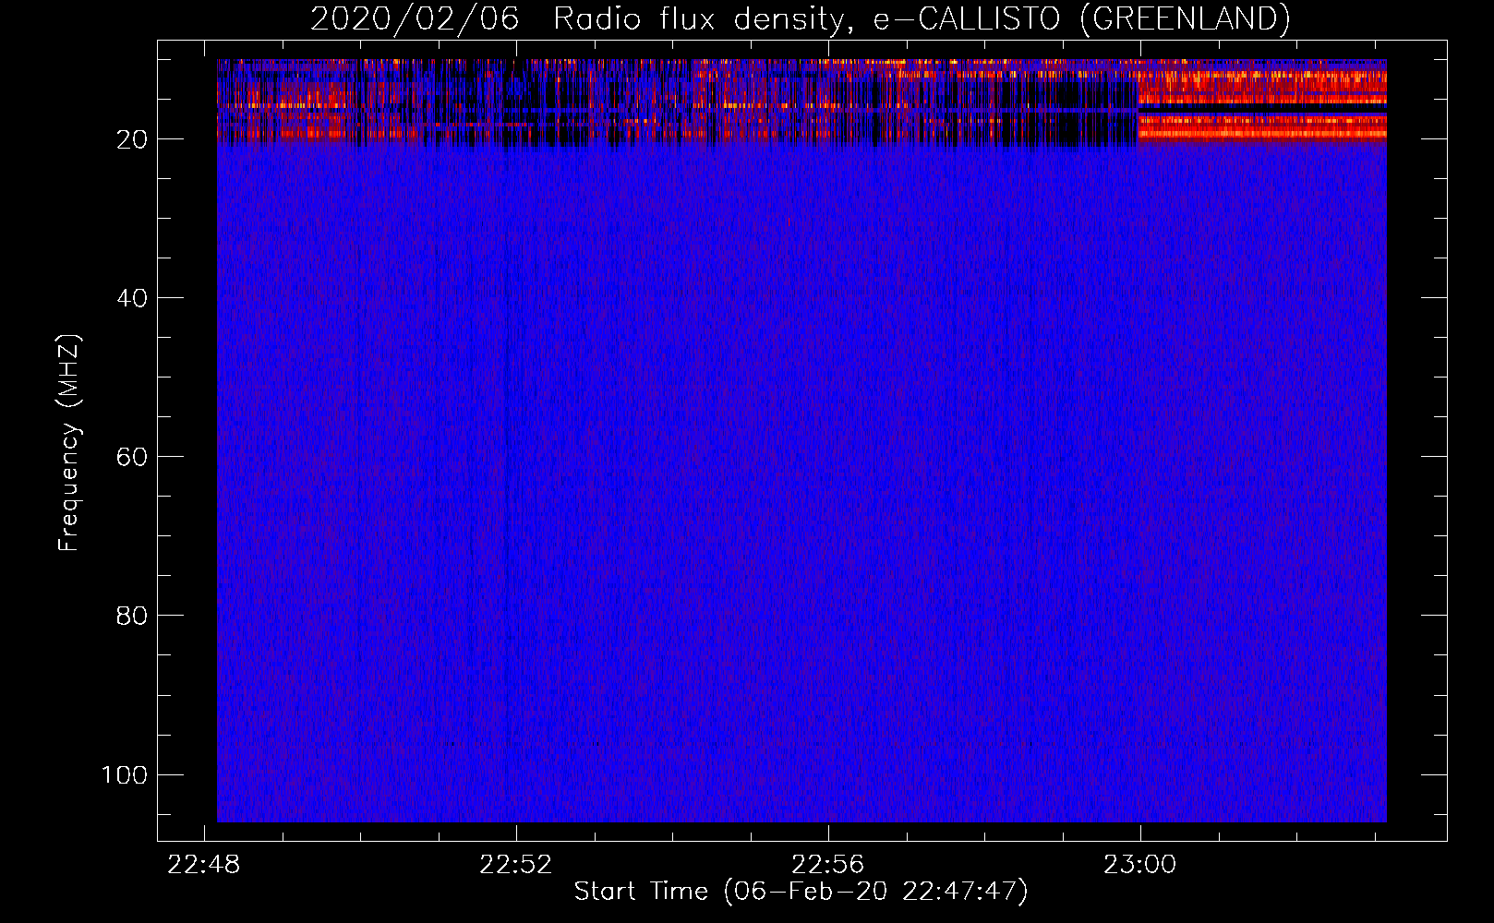Click the 60 MHz frequency tick label

coord(132,457)
